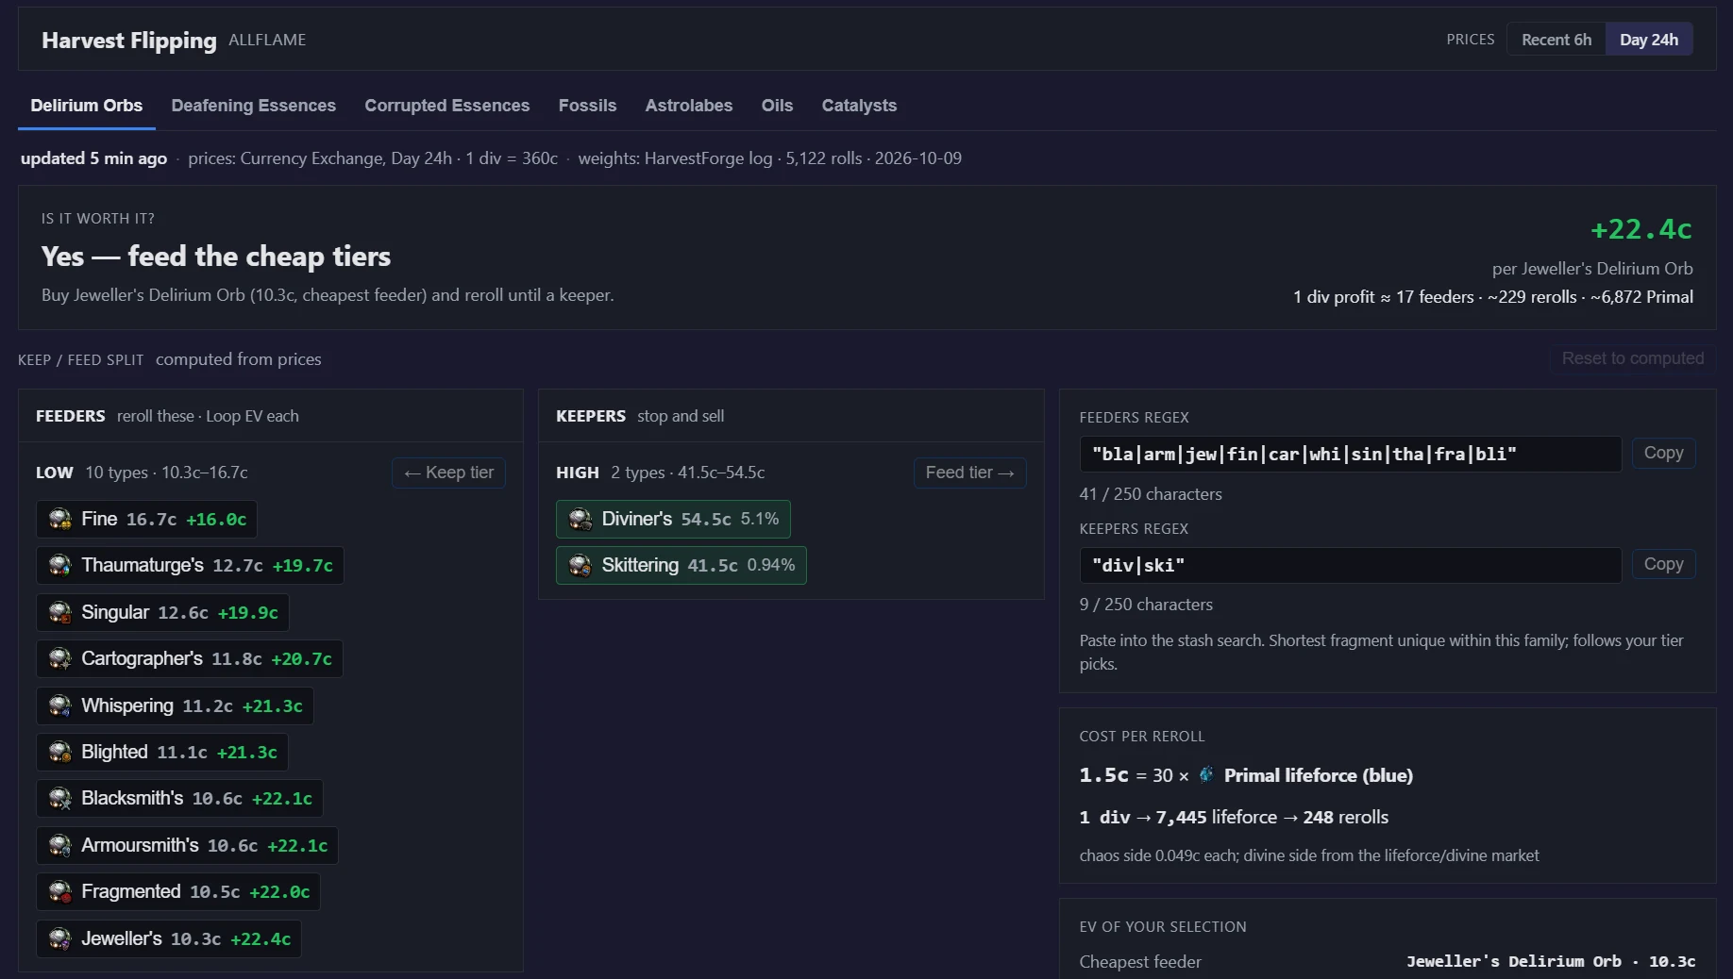Switch to the Astrolabes tab

point(689,106)
